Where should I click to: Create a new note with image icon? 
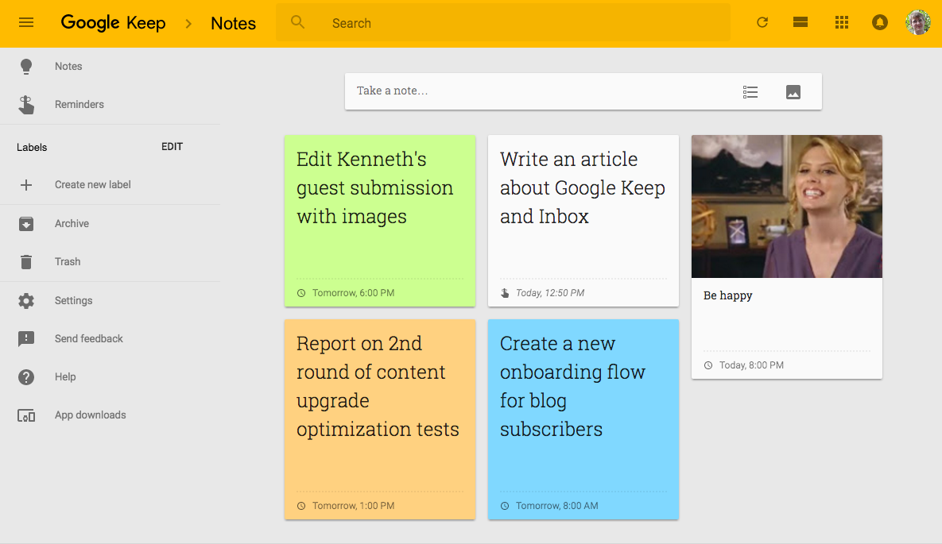click(x=793, y=92)
